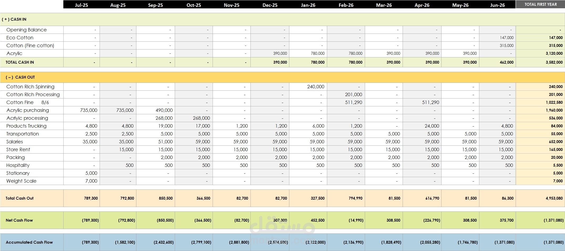
Task: Click Total Cash Out Feb-26 value 794,990
Action: (x=356, y=198)
